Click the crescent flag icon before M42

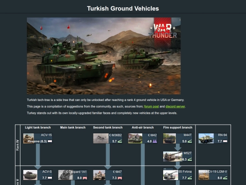point(149,135)
